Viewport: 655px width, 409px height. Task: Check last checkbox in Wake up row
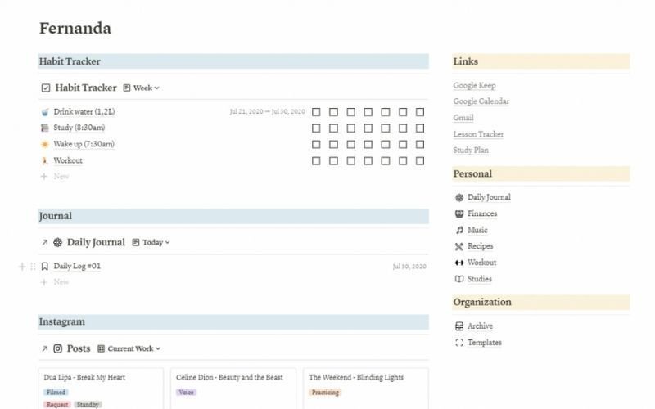[420, 145]
